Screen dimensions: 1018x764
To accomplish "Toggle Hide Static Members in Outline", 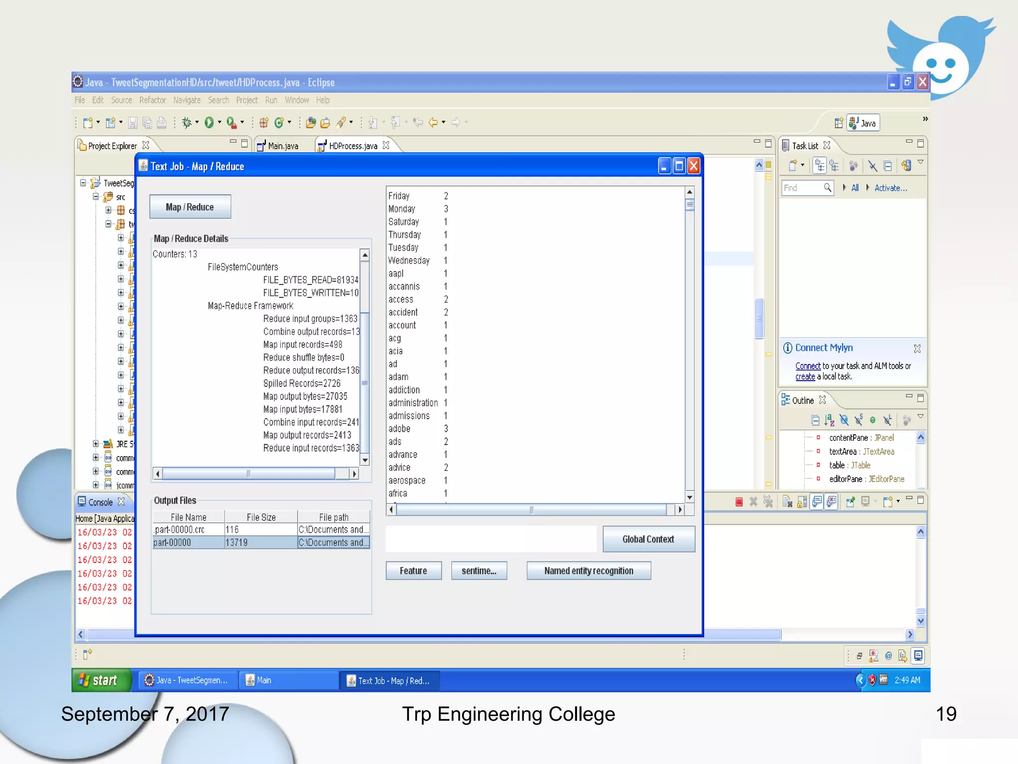I will [858, 420].
